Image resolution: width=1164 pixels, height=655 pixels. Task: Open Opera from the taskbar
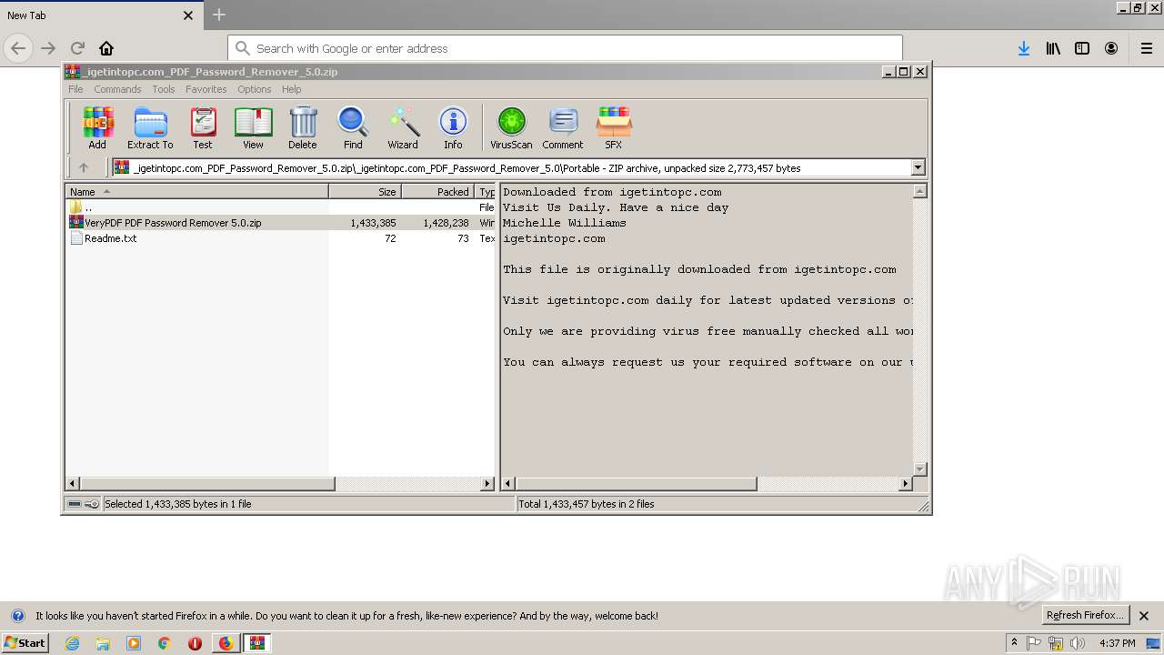(x=195, y=643)
